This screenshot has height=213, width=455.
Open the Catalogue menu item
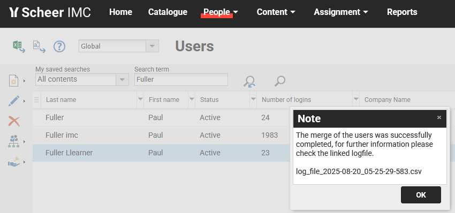point(168,12)
